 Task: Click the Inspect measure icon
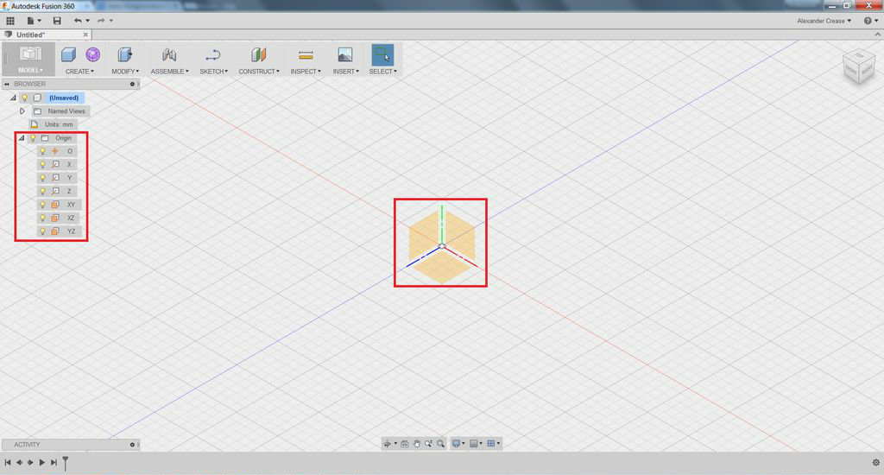306,54
